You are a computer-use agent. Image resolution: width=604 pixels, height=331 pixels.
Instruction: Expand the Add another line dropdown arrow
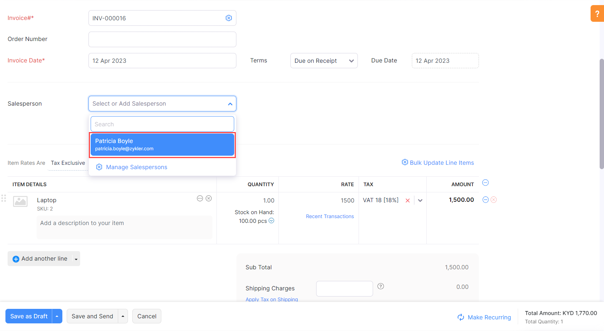click(76, 259)
